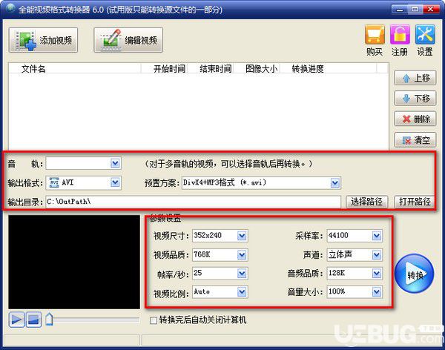Click the 输出目录 path input field
The height and width of the screenshot is (350, 445).
193,202
